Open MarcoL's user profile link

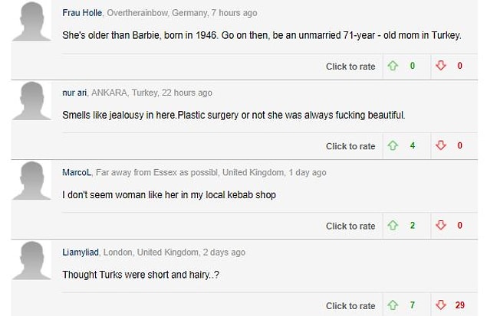(x=77, y=173)
